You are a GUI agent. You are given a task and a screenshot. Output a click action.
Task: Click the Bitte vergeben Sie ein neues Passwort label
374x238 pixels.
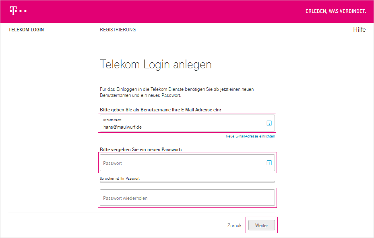[141, 150]
